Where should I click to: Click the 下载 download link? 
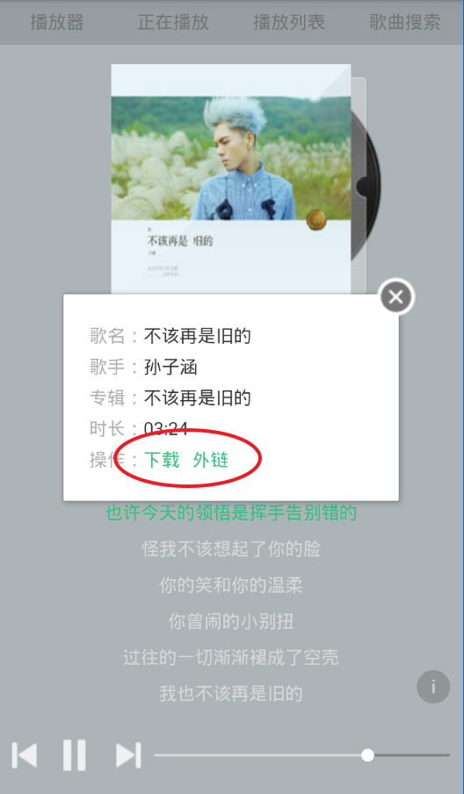click(x=162, y=460)
